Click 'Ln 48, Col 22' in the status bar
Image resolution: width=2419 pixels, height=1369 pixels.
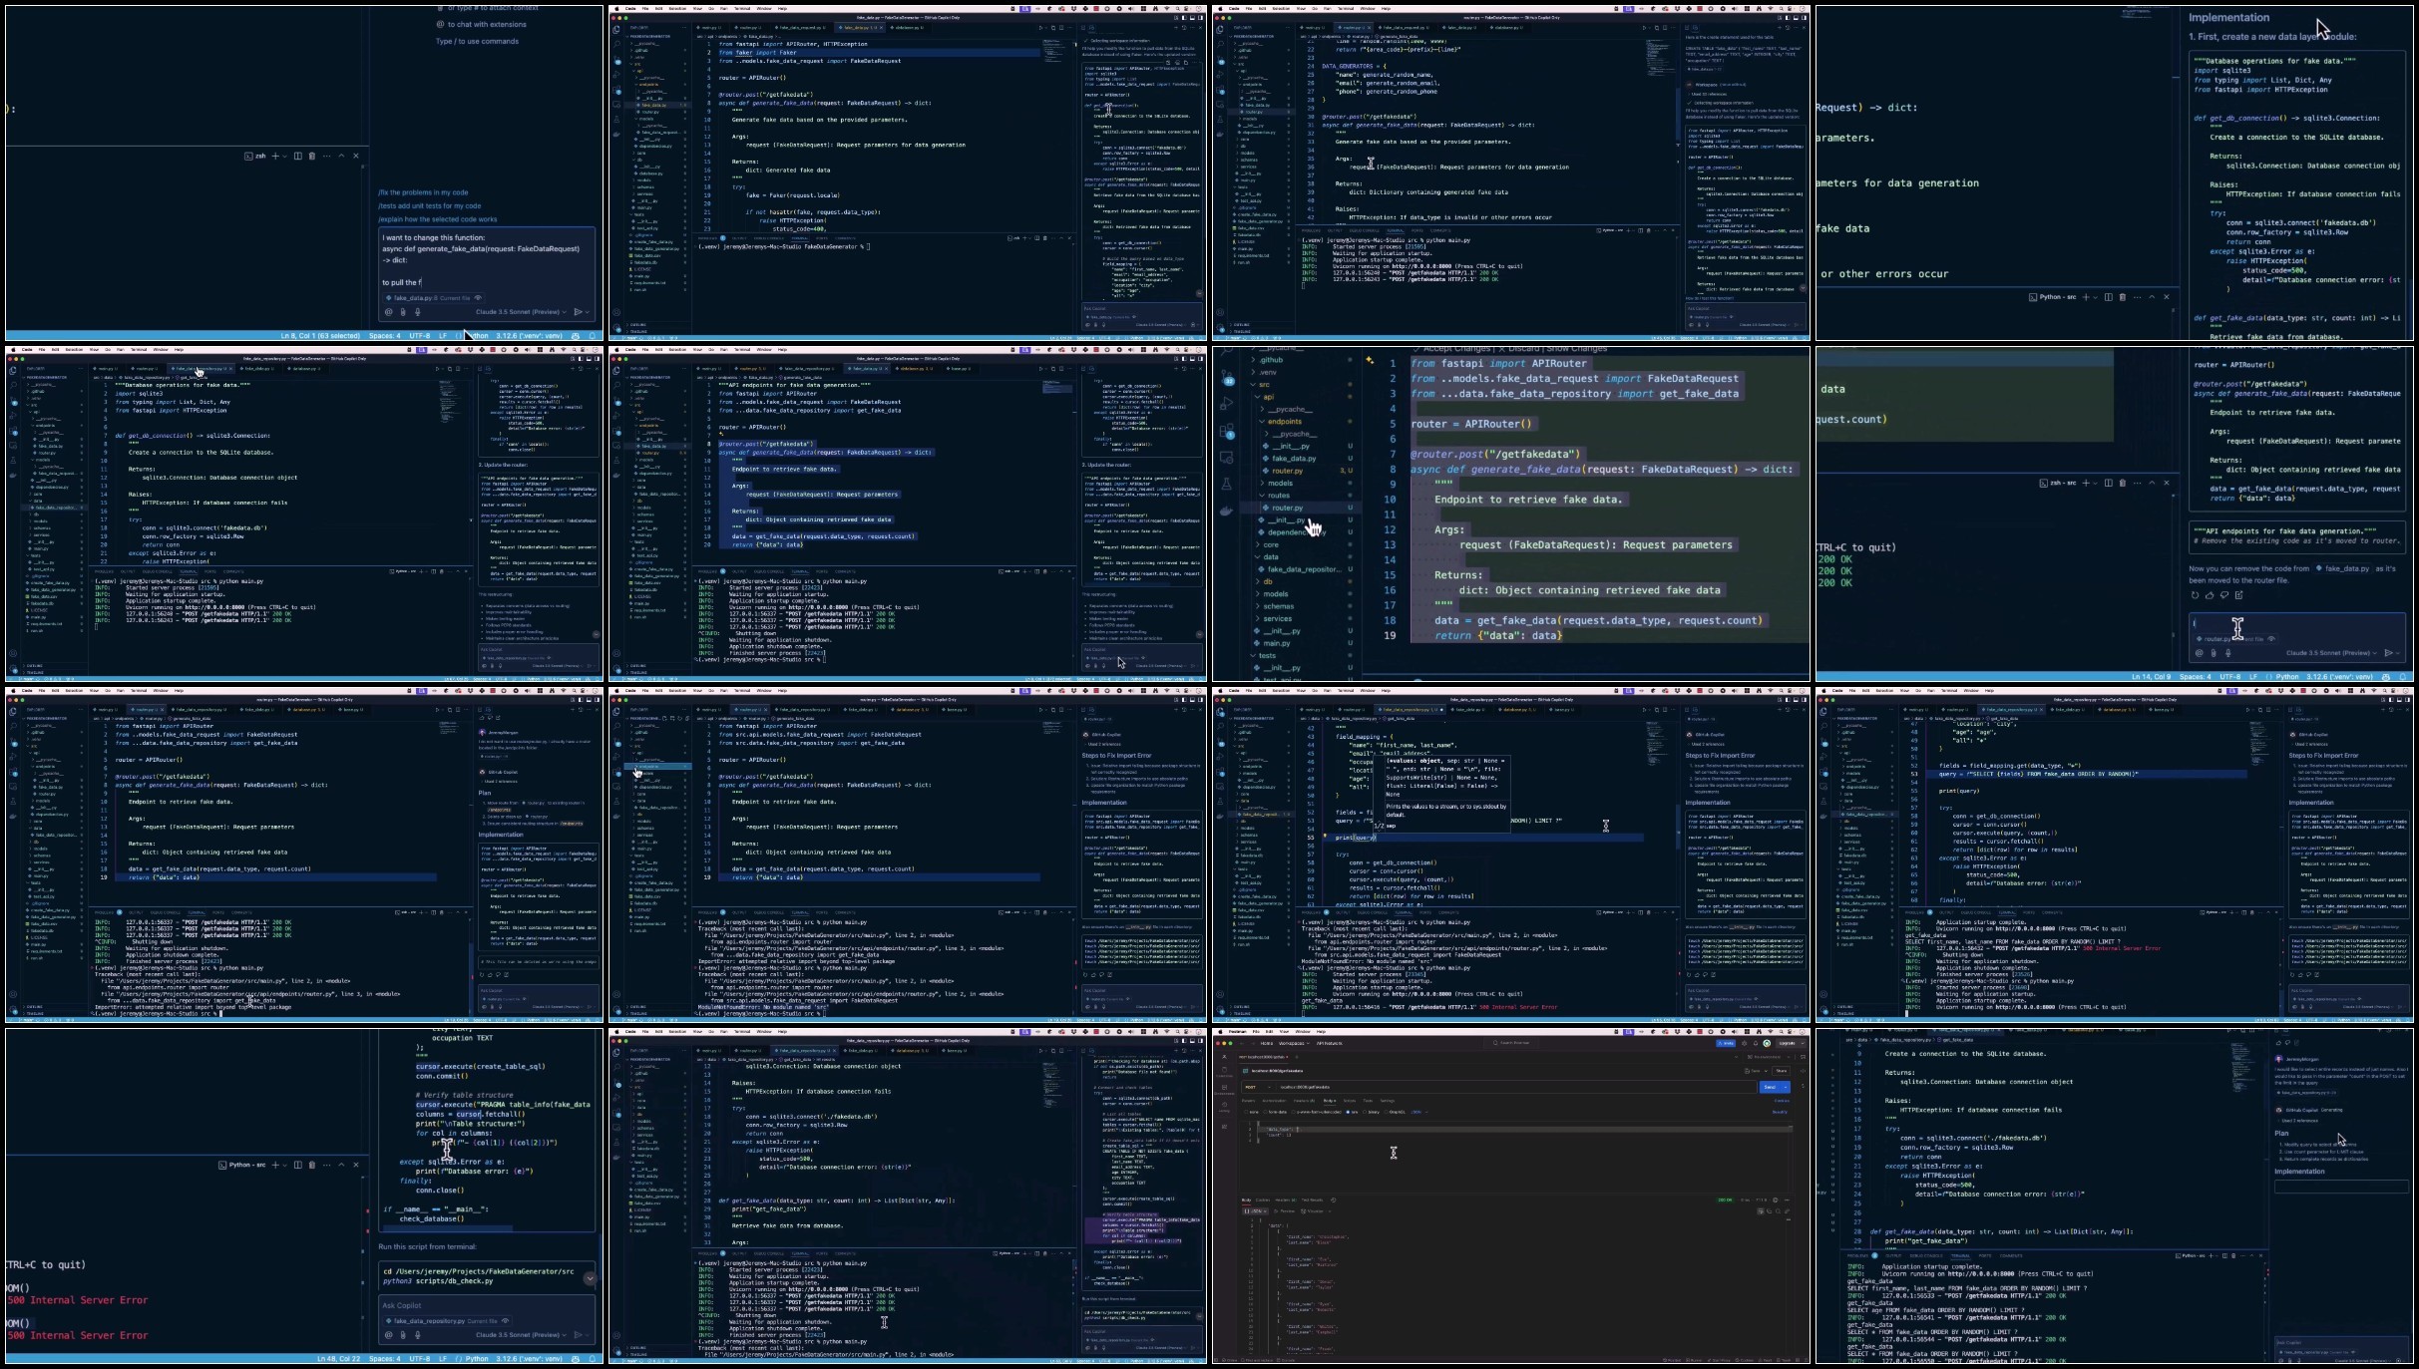coord(339,1358)
